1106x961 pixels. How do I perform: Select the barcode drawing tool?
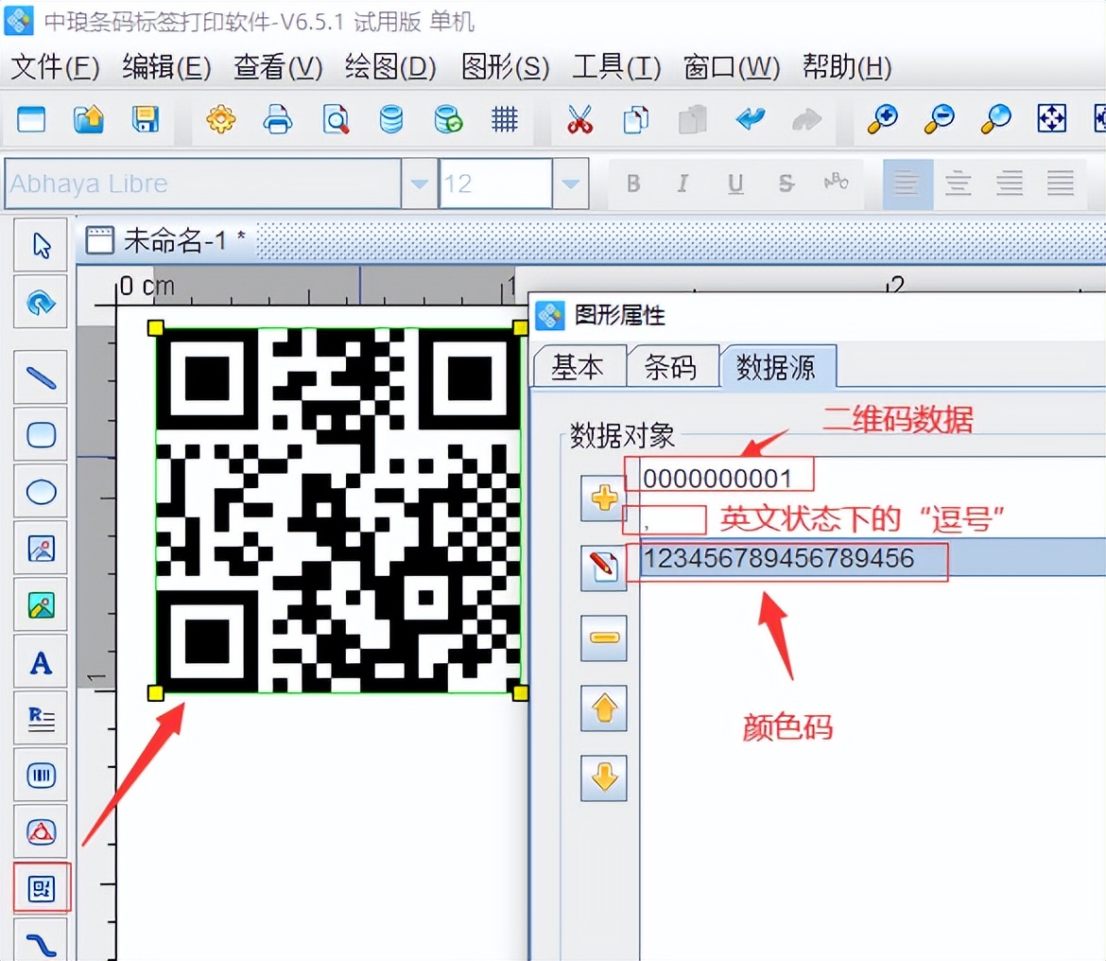click(x=42, y=776)
